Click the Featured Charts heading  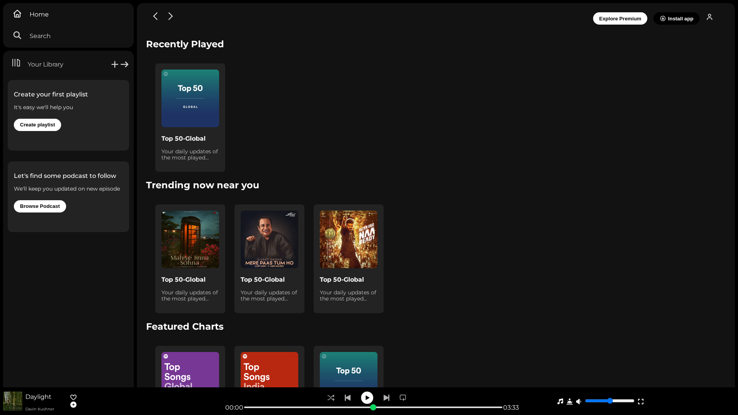(185, 327)
